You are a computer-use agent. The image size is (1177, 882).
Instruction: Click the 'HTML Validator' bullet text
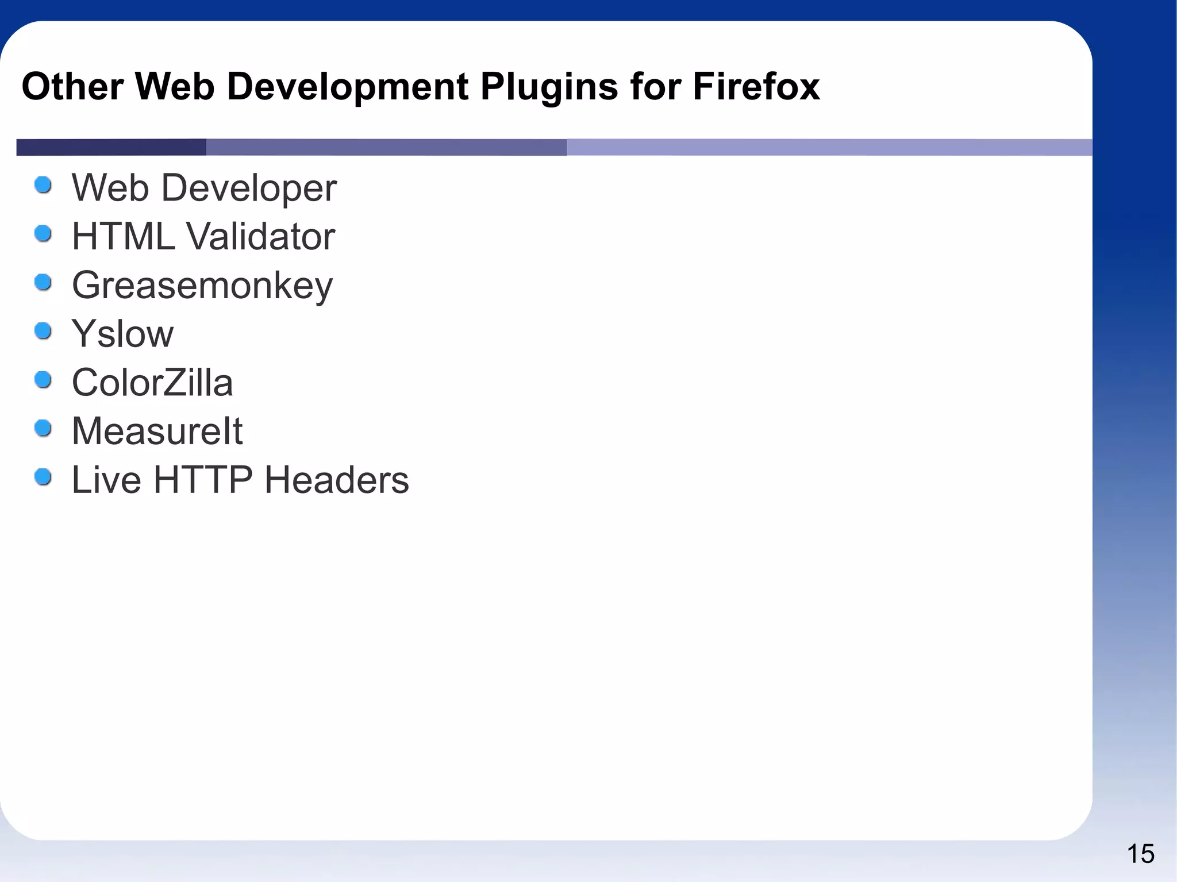click(x=203, y=236)
